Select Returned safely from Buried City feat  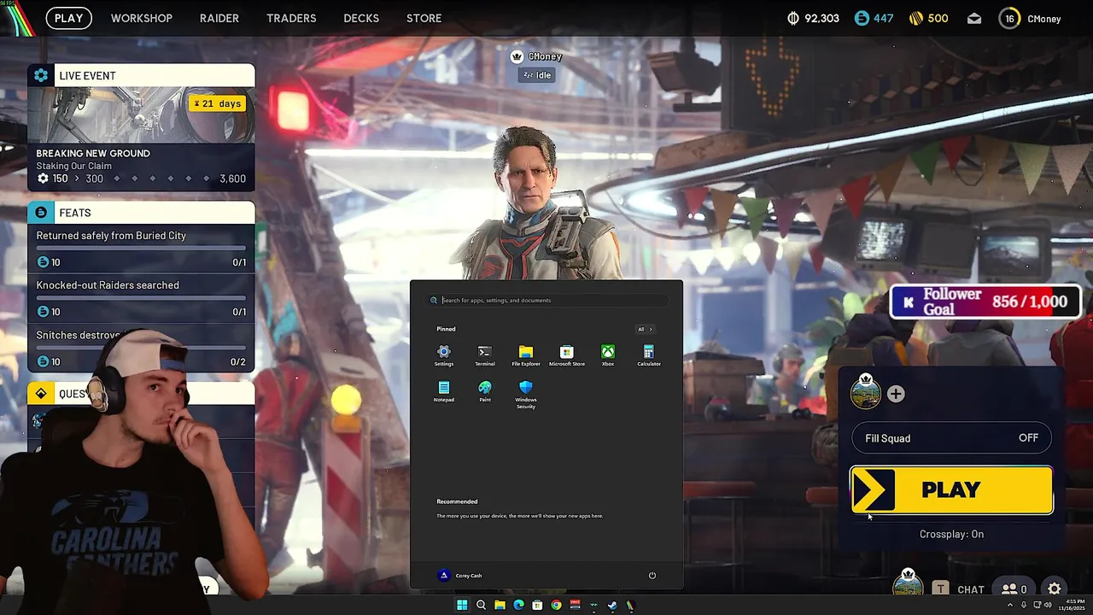tap(141, 249)
